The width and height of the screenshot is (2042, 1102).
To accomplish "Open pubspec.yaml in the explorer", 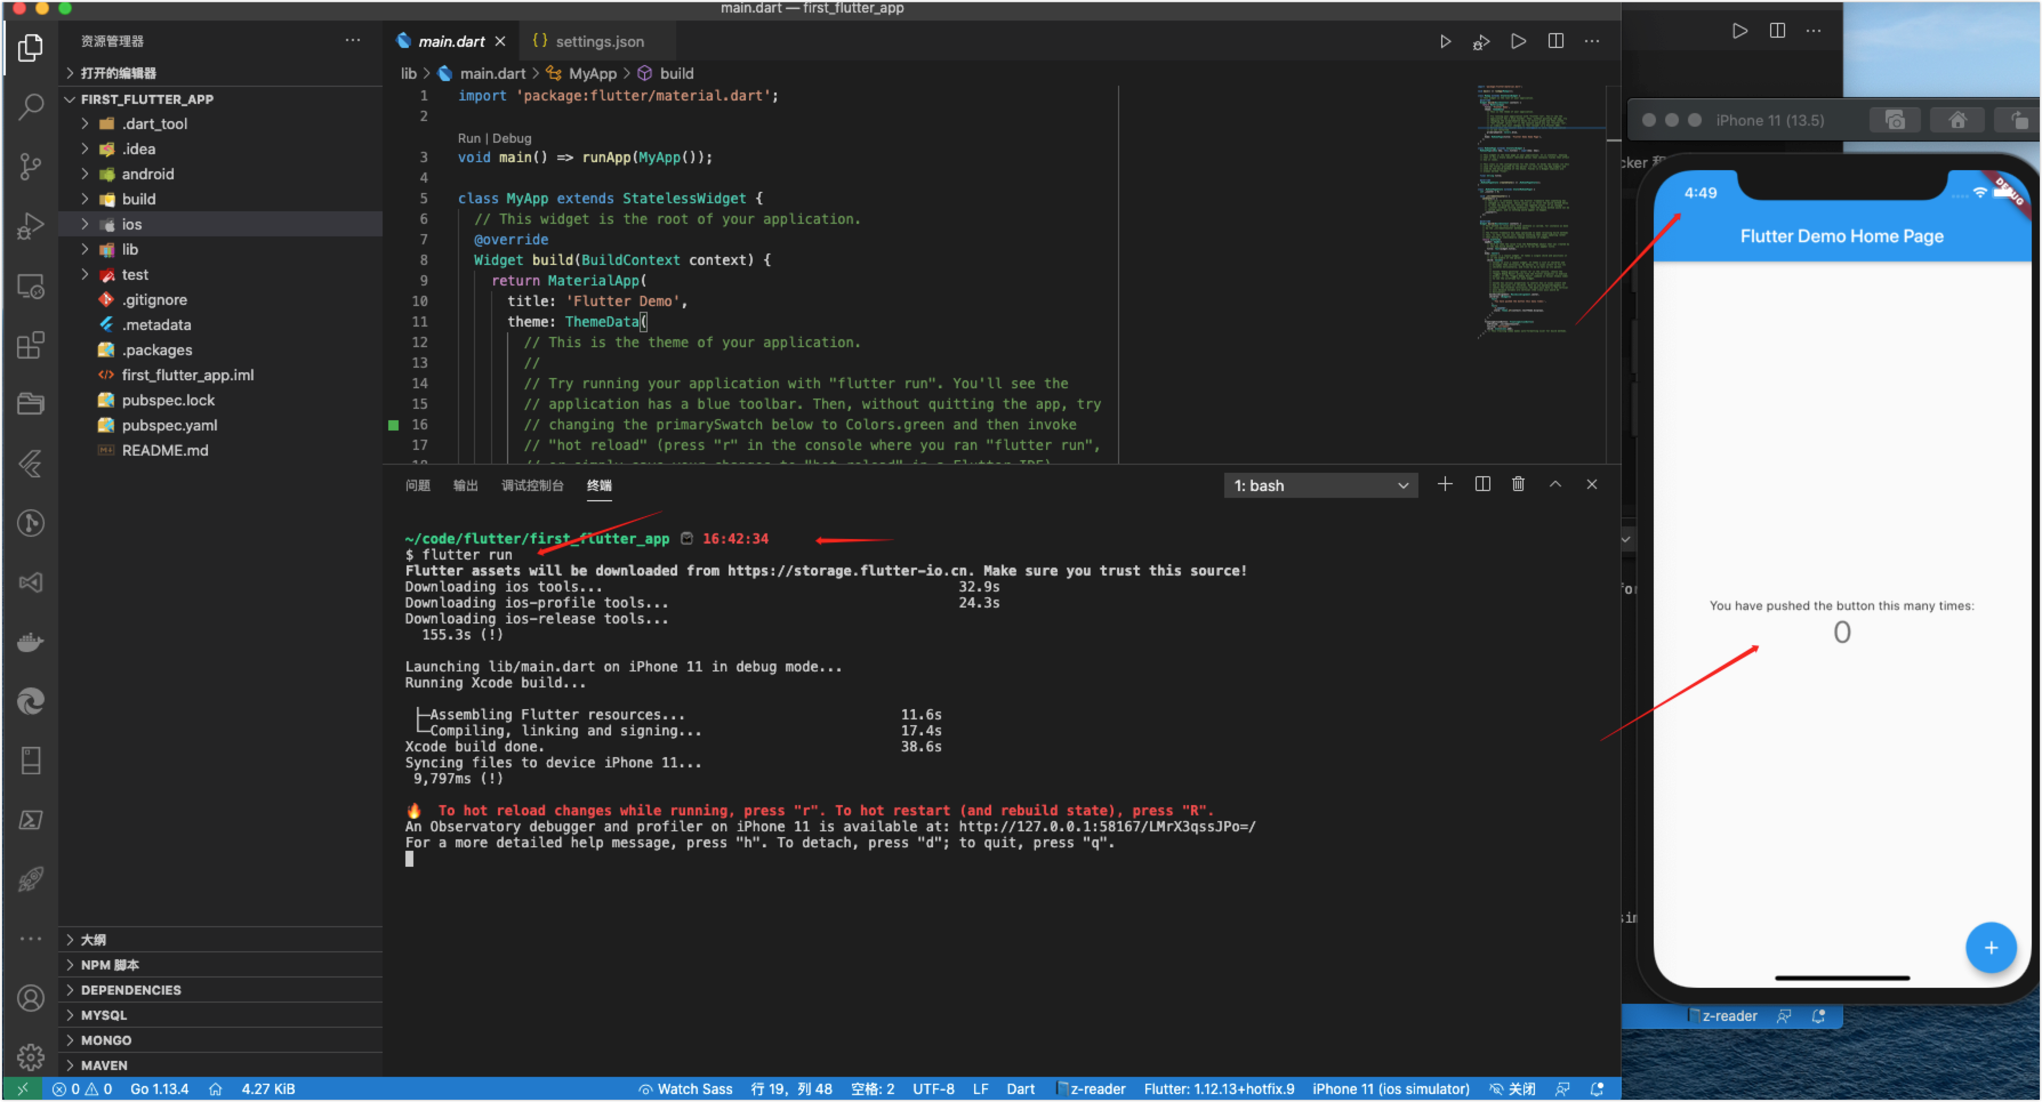I will pyautogui.click(x=220, y=426).
